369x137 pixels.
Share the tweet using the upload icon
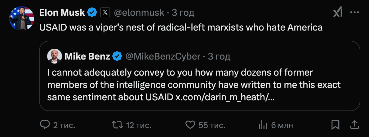[x=354, y=125]
